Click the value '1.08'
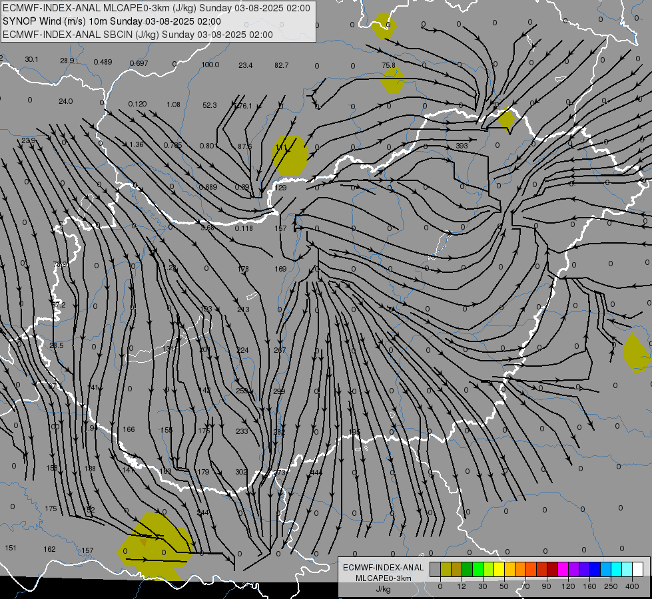Screen dimensions: 652x599 [x=173, y=104]
